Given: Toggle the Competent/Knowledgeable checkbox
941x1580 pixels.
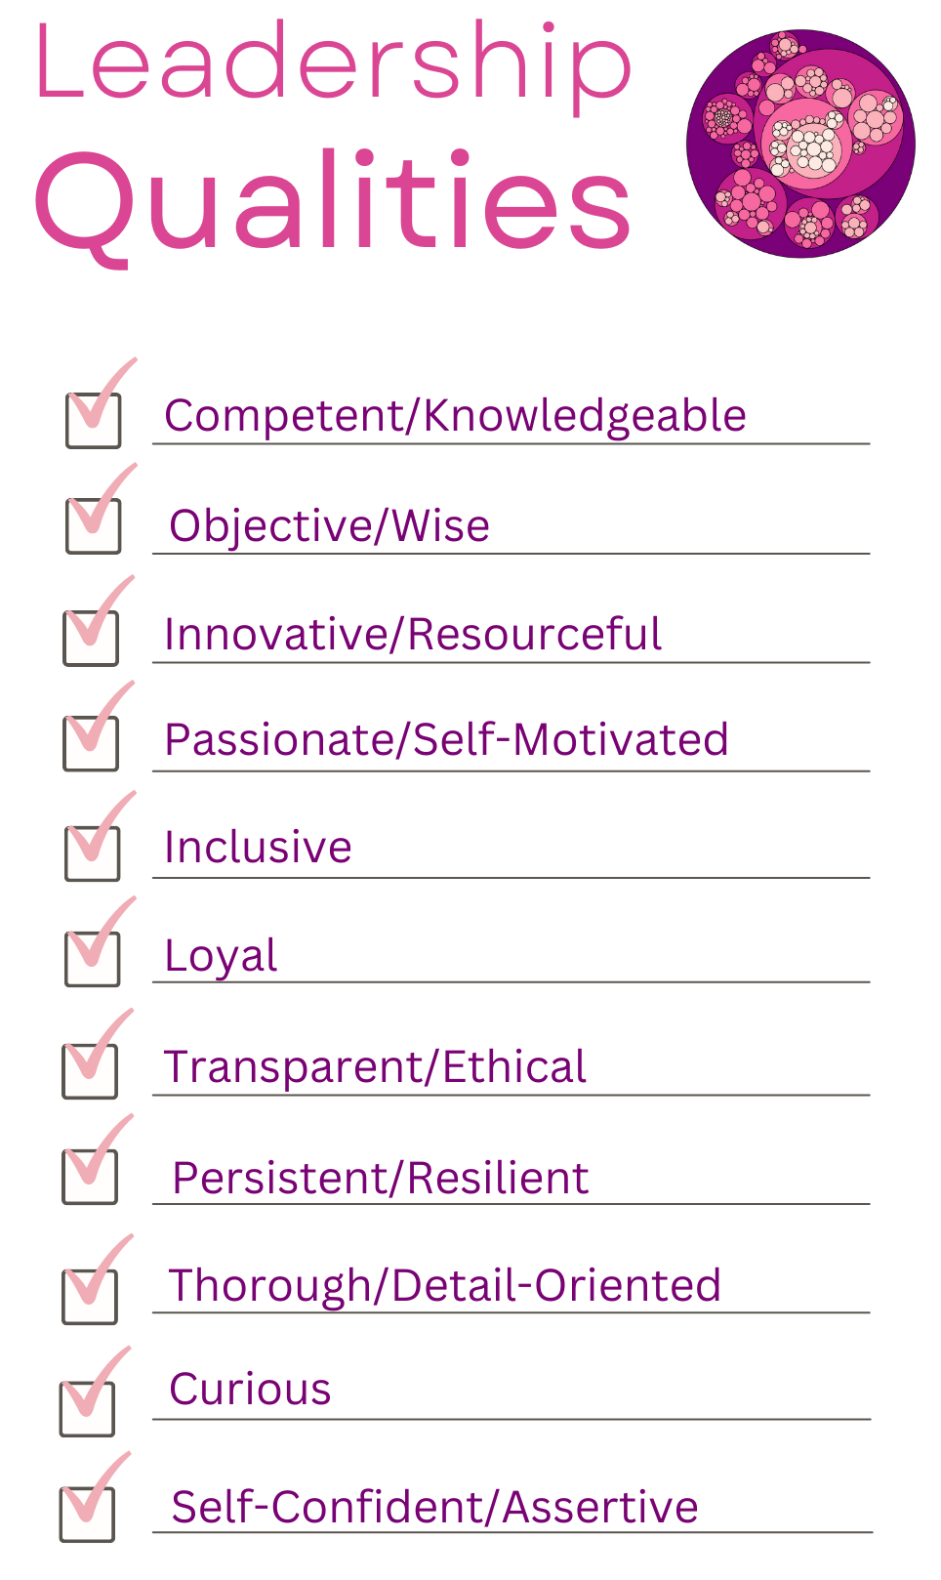Looking at the screenshot, I should [94, 421].
